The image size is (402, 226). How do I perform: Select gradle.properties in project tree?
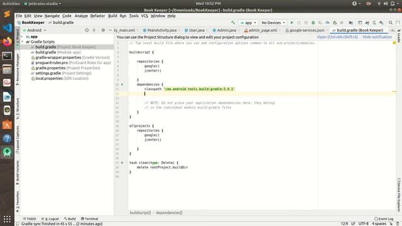click(65, 68)
